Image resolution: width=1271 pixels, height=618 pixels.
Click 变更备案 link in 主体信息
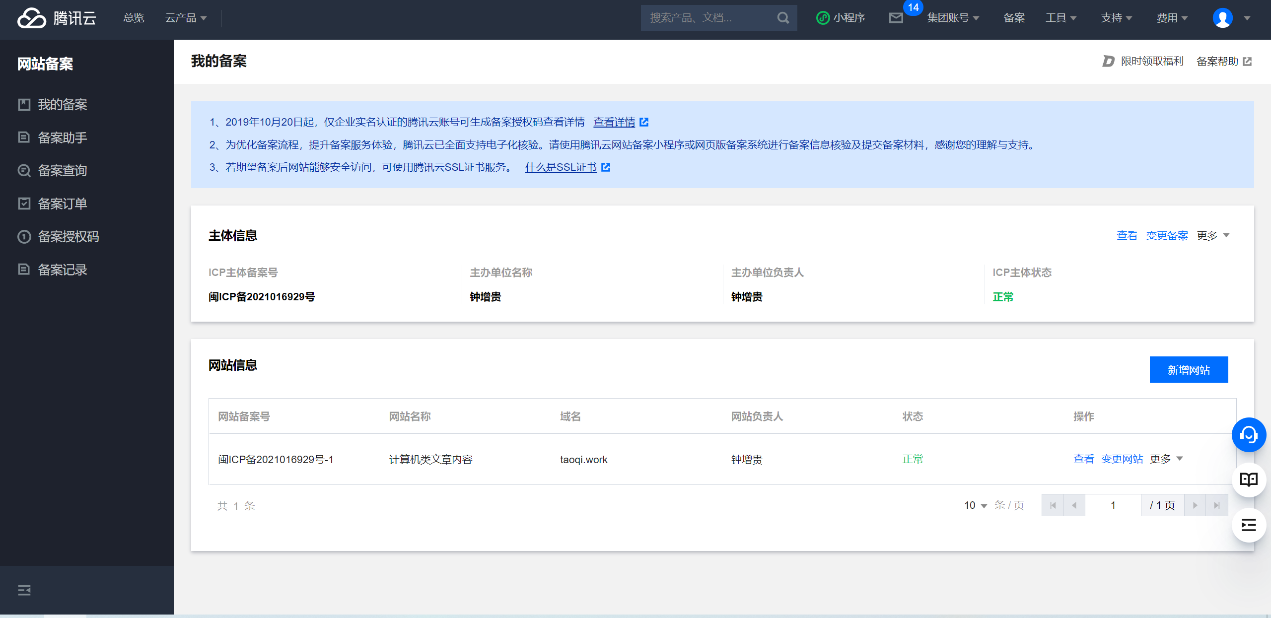[1167, 236]
